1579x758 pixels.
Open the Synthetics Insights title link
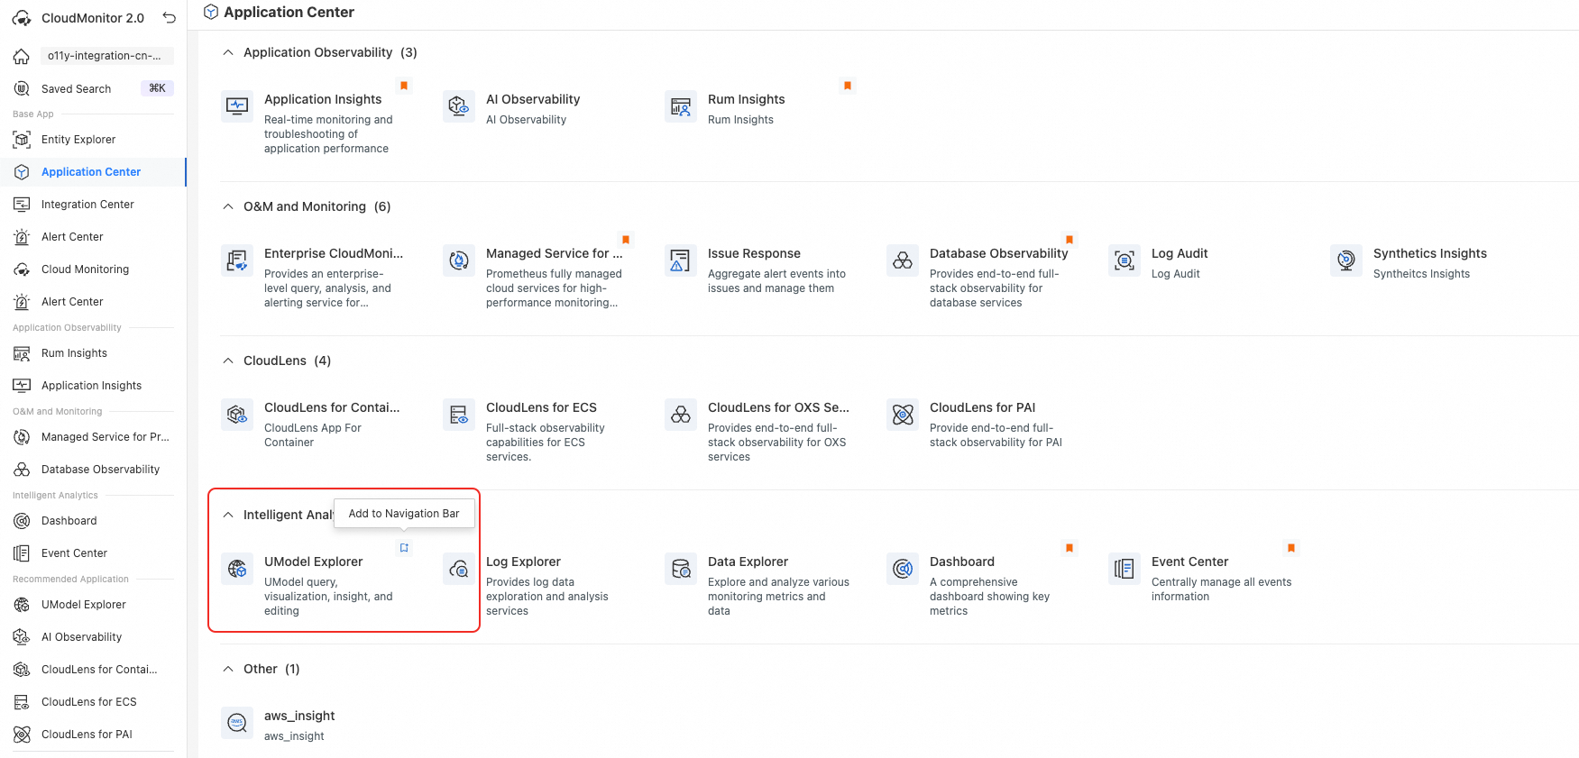[x=1429, y=253]
